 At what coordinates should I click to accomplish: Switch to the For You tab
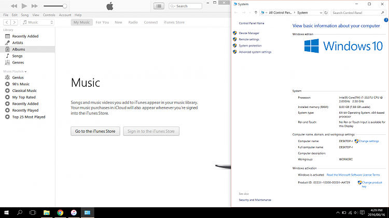[102, 22]
